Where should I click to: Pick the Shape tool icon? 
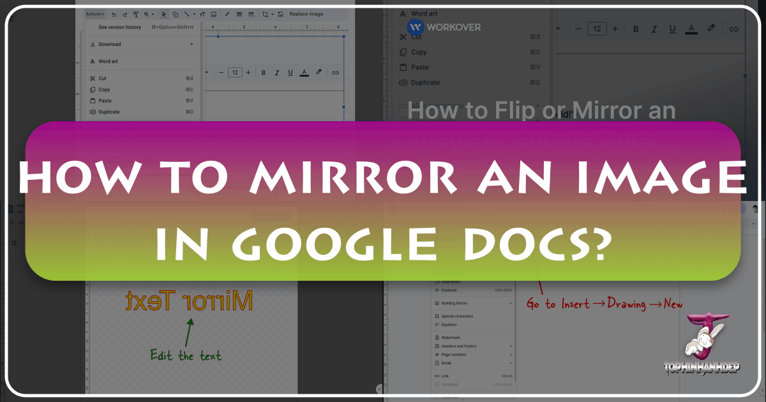pos(176,14)
